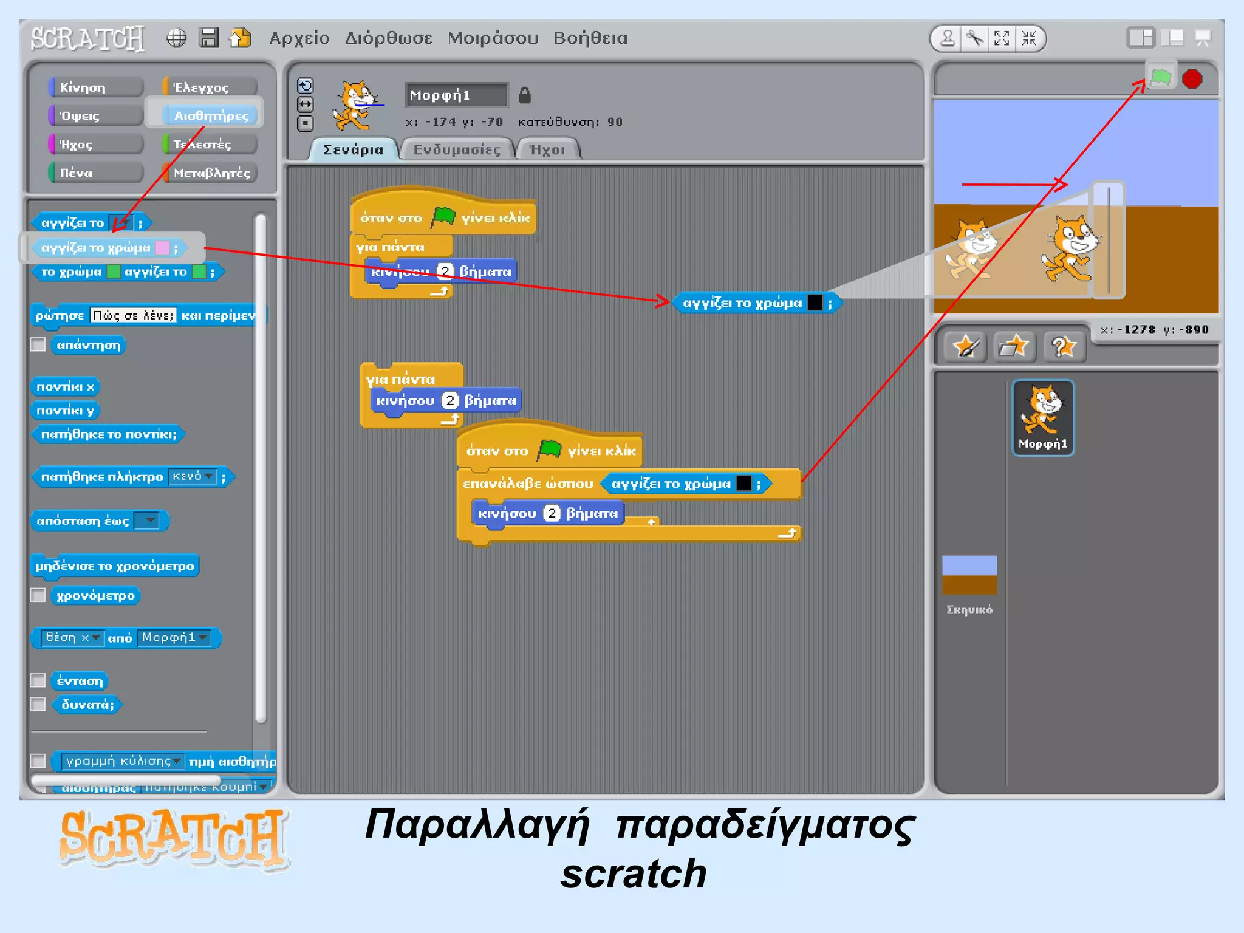This screenshot has width=1244, height=933.
Task: Get a surprise sprite button
Action: pos(1064,347)
